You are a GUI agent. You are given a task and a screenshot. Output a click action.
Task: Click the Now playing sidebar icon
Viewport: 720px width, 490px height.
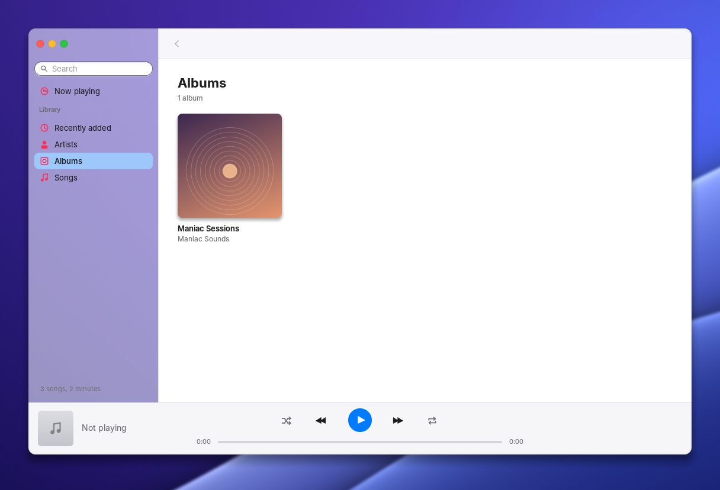pos(44,91)
